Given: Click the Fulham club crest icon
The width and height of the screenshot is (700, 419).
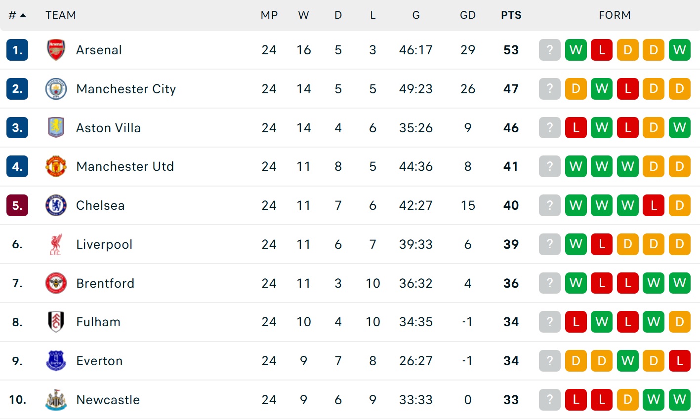Looking at the screenshot, I should coord(56,322).
